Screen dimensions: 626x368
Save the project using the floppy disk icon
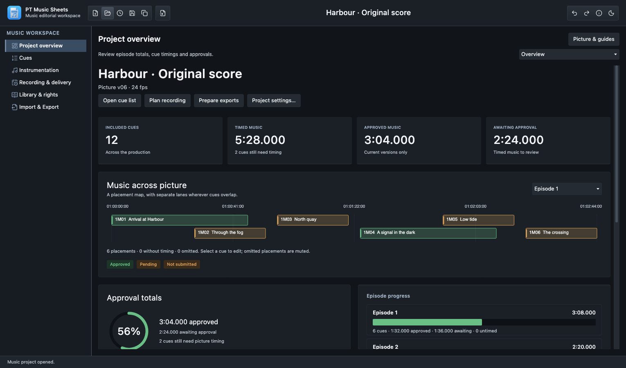point(132,13)
